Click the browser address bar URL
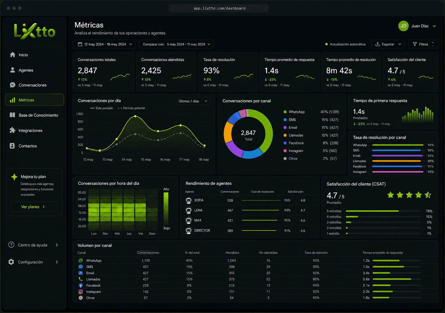This screenshot has width=445, height=313. pos(219,8)
